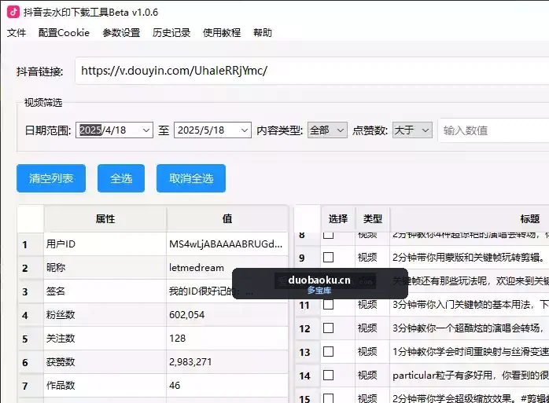Screen dimensions: 549x403
Task: Select the likes value 2,983,271
Action: (227, 361)
